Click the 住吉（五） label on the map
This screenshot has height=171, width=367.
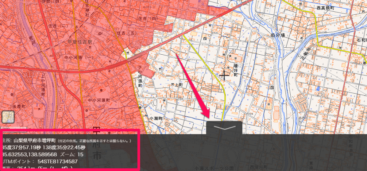127,33
